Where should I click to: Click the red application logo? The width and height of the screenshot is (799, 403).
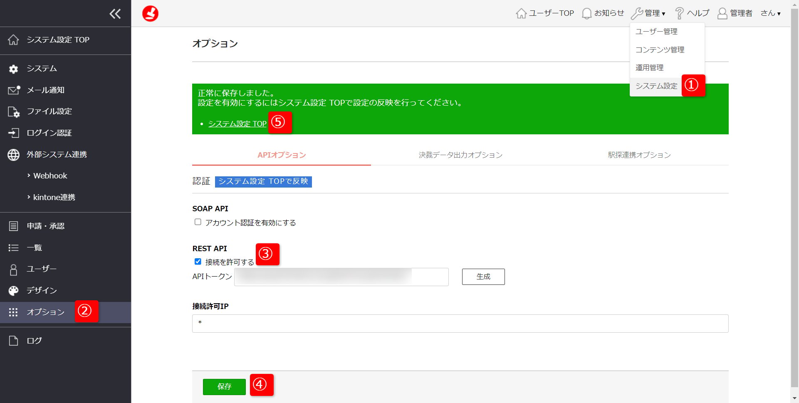click(150, 13)
